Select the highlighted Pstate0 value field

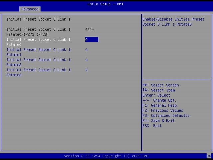pyautogui.click(x=92, y=39)
